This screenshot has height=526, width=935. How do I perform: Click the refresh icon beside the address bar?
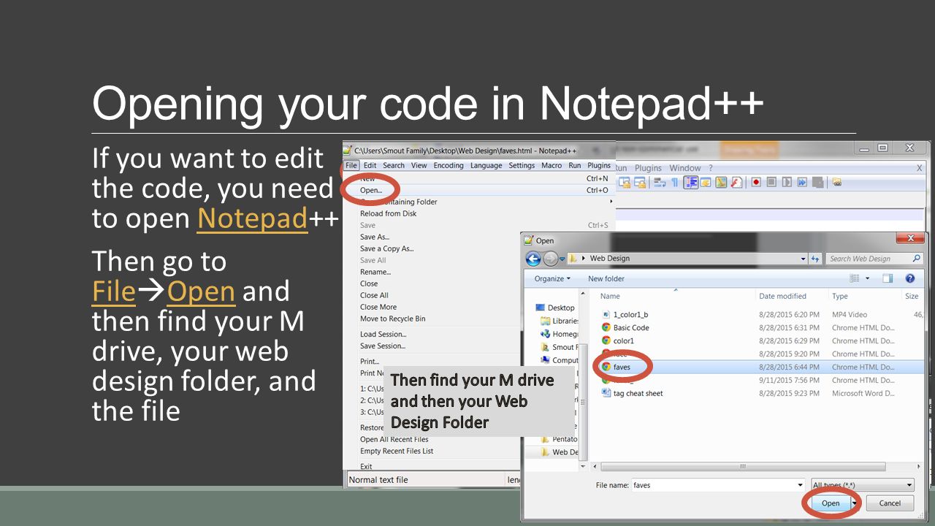pos(815,259)
